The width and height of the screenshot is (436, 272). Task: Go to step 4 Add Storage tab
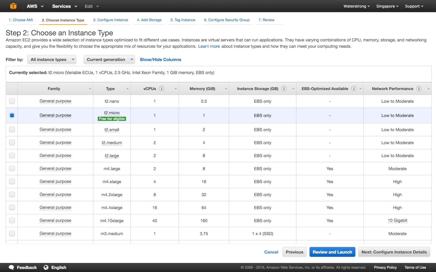[149, 20]
